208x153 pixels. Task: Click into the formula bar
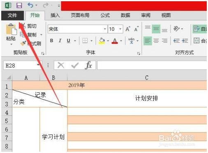(x=152, y=65)
